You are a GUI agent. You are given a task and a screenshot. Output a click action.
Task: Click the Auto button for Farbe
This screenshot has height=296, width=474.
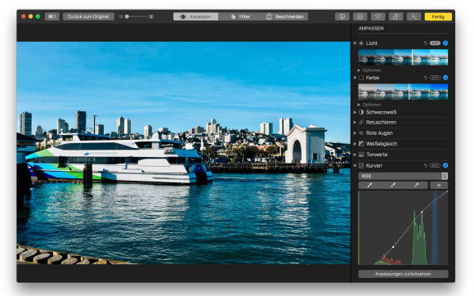click(x=435, y=78)
